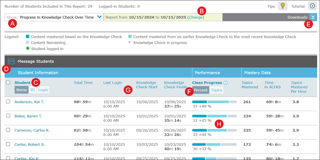Check the box for Anderson, Kai T.

click(x=8, y=102)
